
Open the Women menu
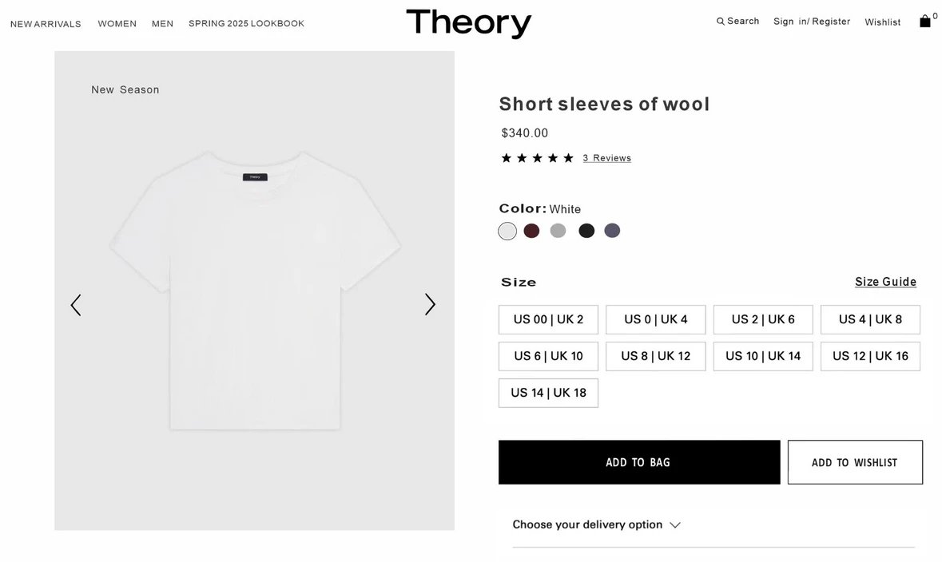pos(117,24)
